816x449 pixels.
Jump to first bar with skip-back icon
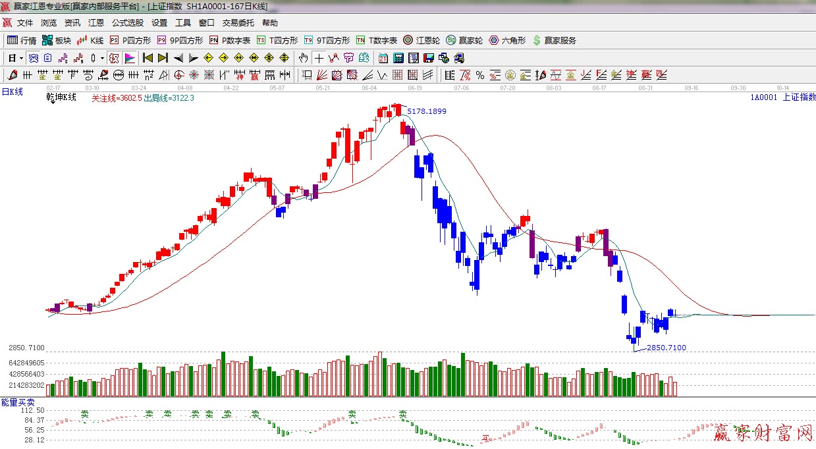pyautogui.click(x=148, y=58)
